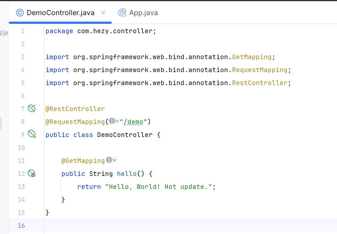Expand dropdown arrow next to @RequestMapping globe
This screenshot has height=234, width=337.
point(117,121)
